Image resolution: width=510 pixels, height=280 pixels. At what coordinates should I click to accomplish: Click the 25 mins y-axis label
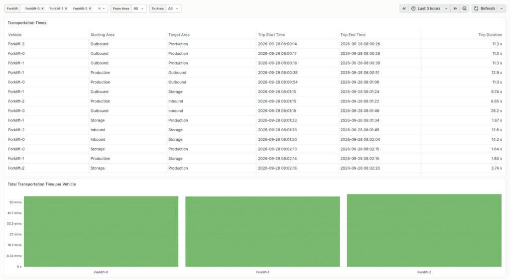point(15,234)
